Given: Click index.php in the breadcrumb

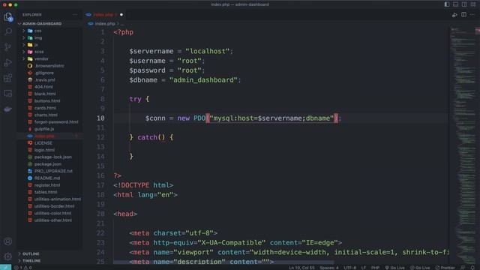Looking at the screenshot, I should 105,23.
